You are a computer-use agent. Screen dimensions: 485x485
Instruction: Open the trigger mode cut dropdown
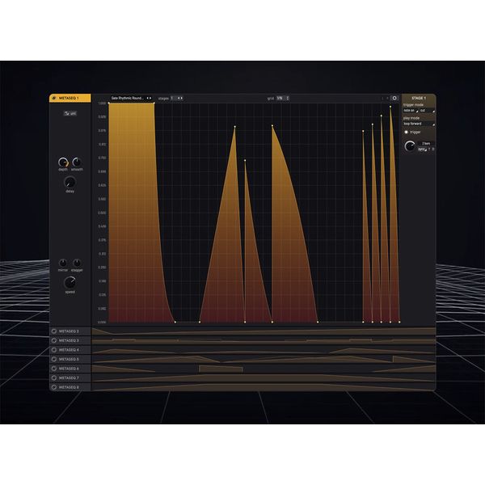[x=427, y=111]
